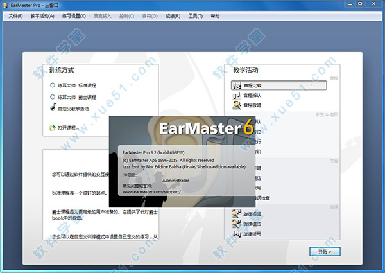Minimize the EarMaster Pro window
The width and height of the screenshot is (385, 273).
tap(350, 4)
